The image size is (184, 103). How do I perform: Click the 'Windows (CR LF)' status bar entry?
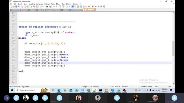[x=147, y=87]
